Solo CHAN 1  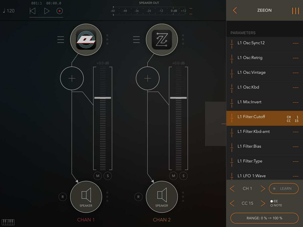click(x=108, y=176)
